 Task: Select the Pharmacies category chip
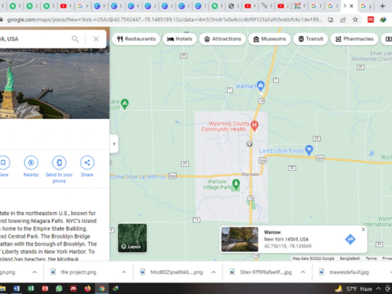click(354, 39)
